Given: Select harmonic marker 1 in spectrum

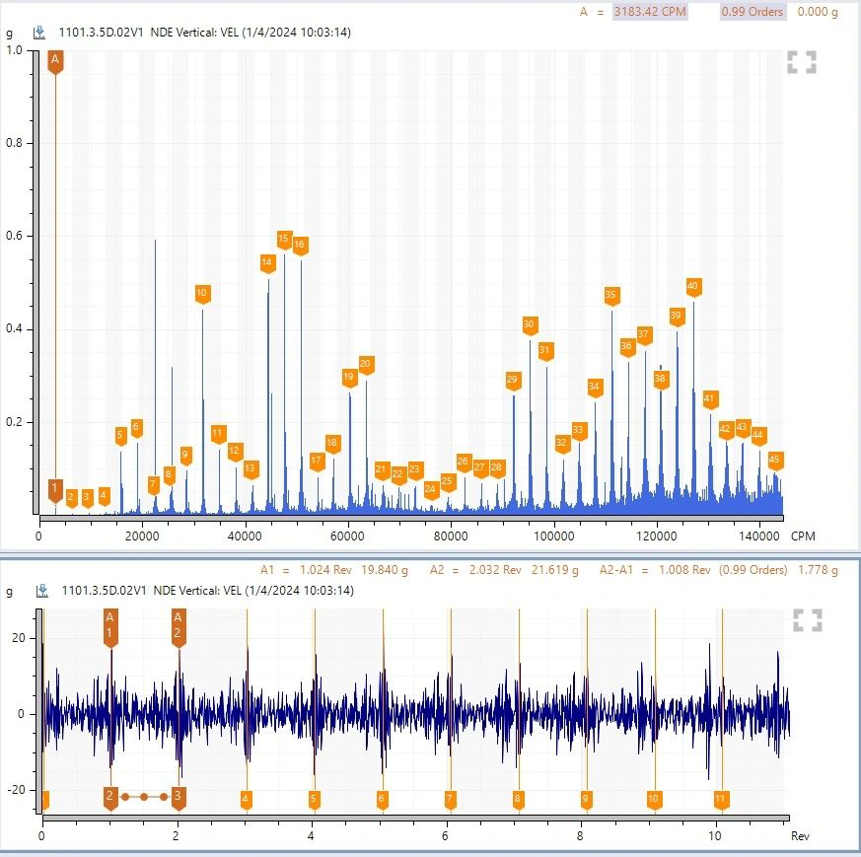Looking at the screenshot, I should pos(55,490).
